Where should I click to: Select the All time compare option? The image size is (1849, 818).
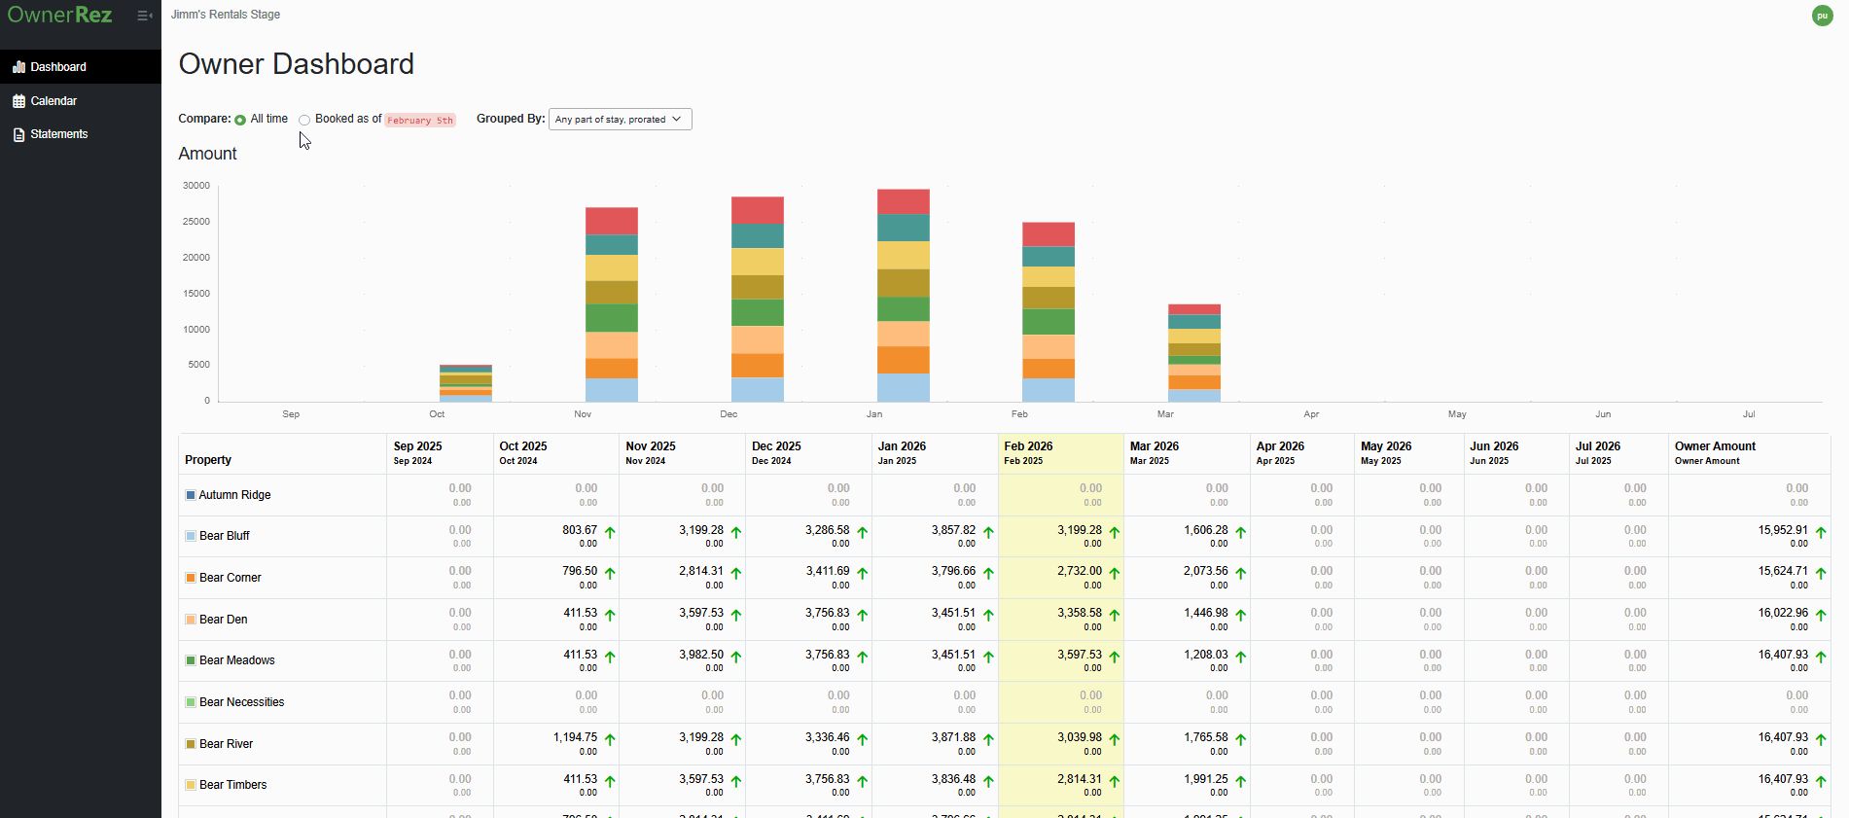(x=240, y=120)
